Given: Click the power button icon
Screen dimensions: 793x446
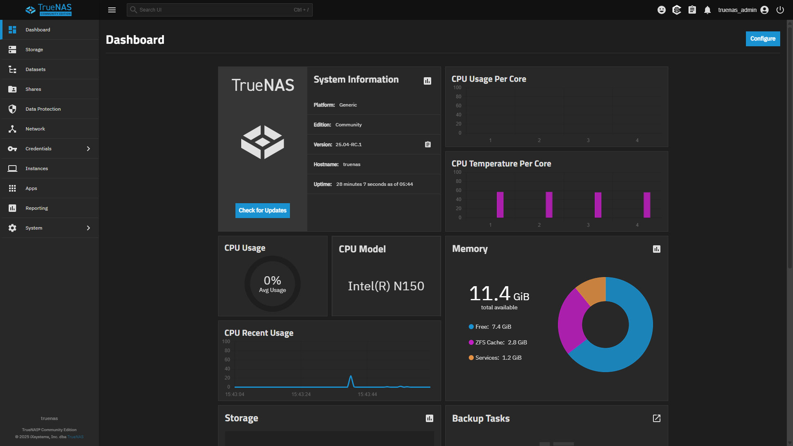Looking at the screenshot, I should (x=780, y=10).
